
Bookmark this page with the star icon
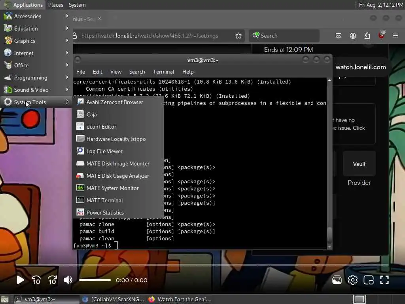tap(238, 36)
